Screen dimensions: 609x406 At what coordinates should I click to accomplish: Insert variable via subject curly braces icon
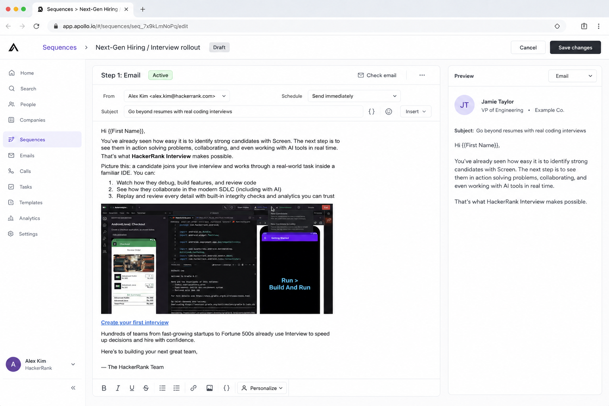point(372,111)
